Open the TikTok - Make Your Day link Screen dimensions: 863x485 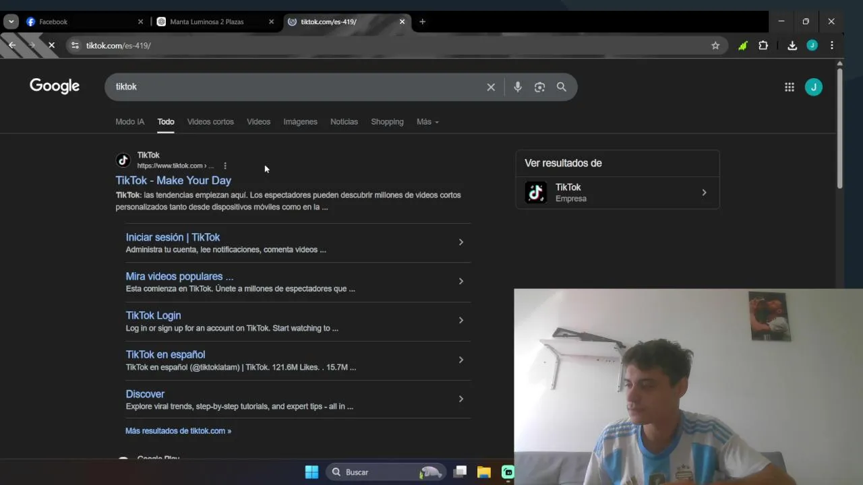(173, 181)
